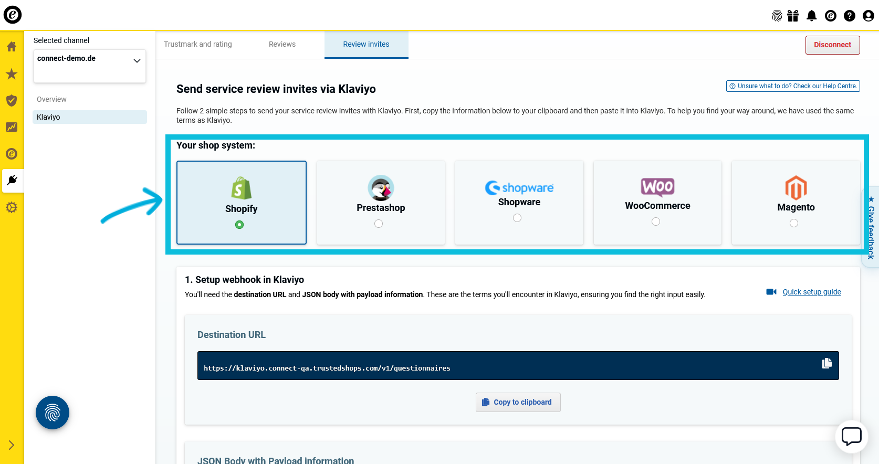Switch to the Reviews tab
The width and height of the screenshot is (879, 464).
282,44
